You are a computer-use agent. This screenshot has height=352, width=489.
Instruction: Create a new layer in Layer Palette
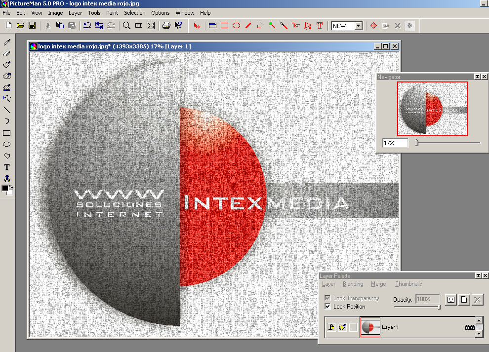pos(464,300)
